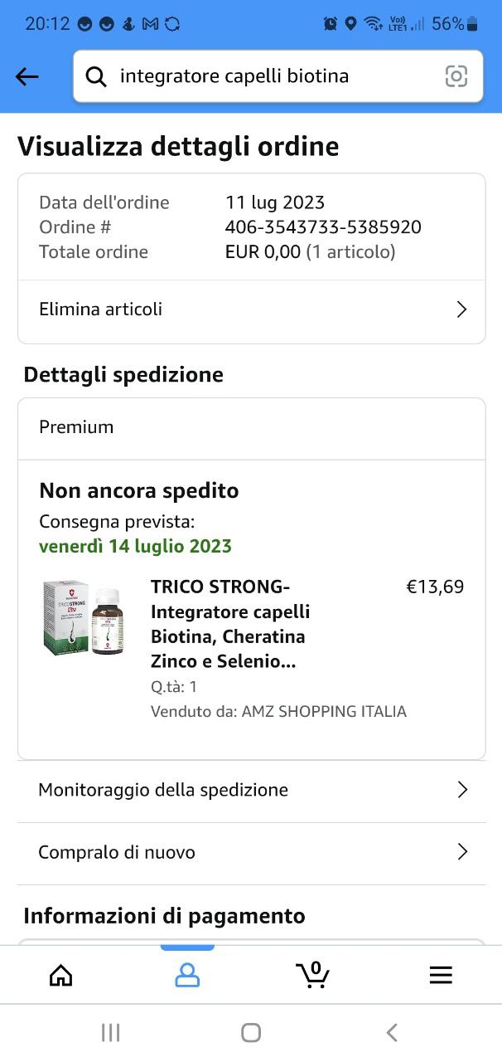Tap Elimina articoli row label
502x1062 pixels.
pyautogui.click(x=101, y=309)
